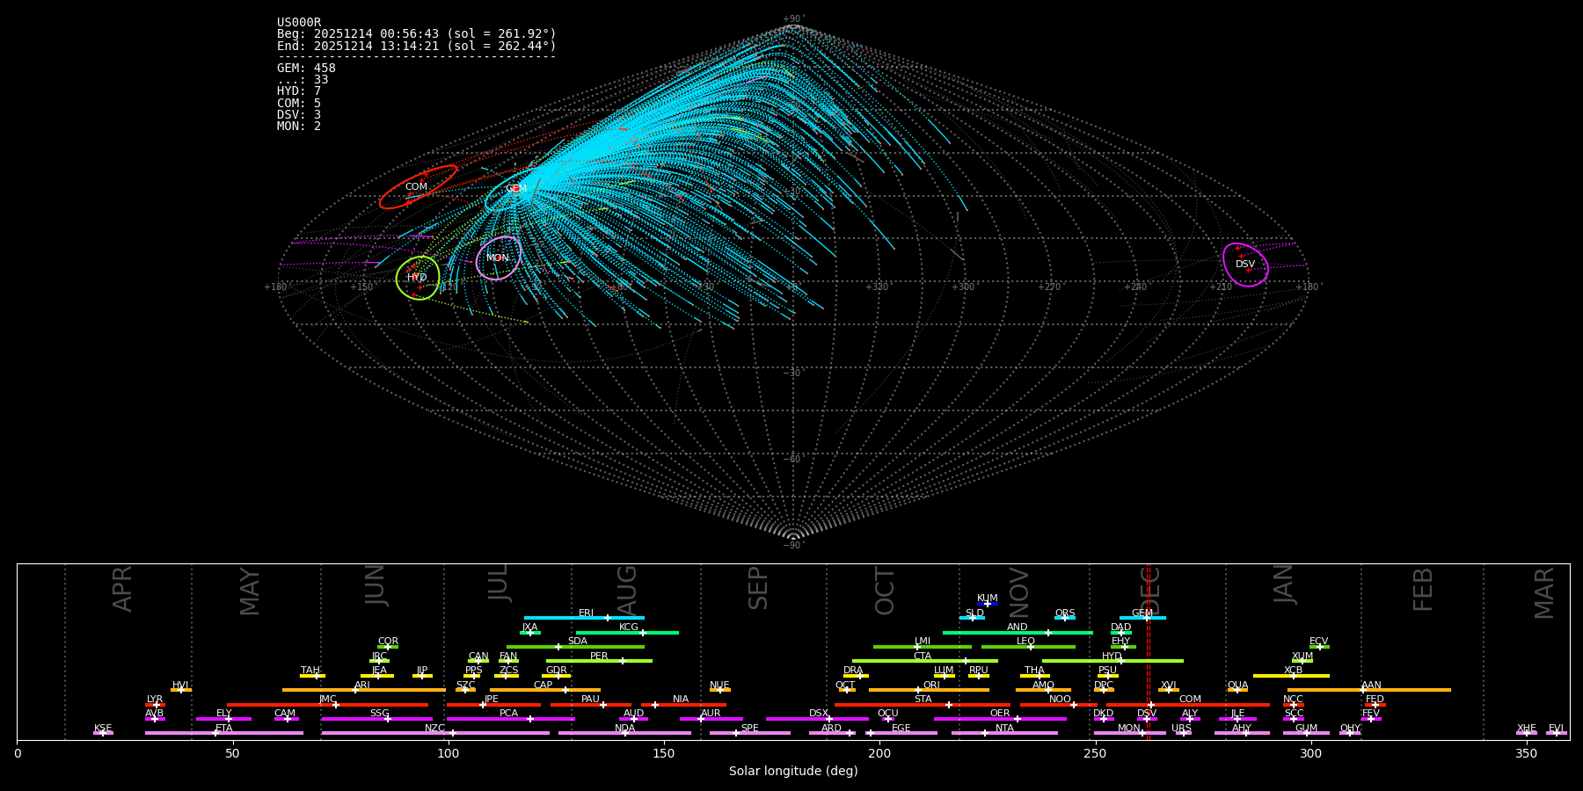Click the red NOO shower bar
The width and height of the screenshot is (1583, 791).
(1059, 704)
